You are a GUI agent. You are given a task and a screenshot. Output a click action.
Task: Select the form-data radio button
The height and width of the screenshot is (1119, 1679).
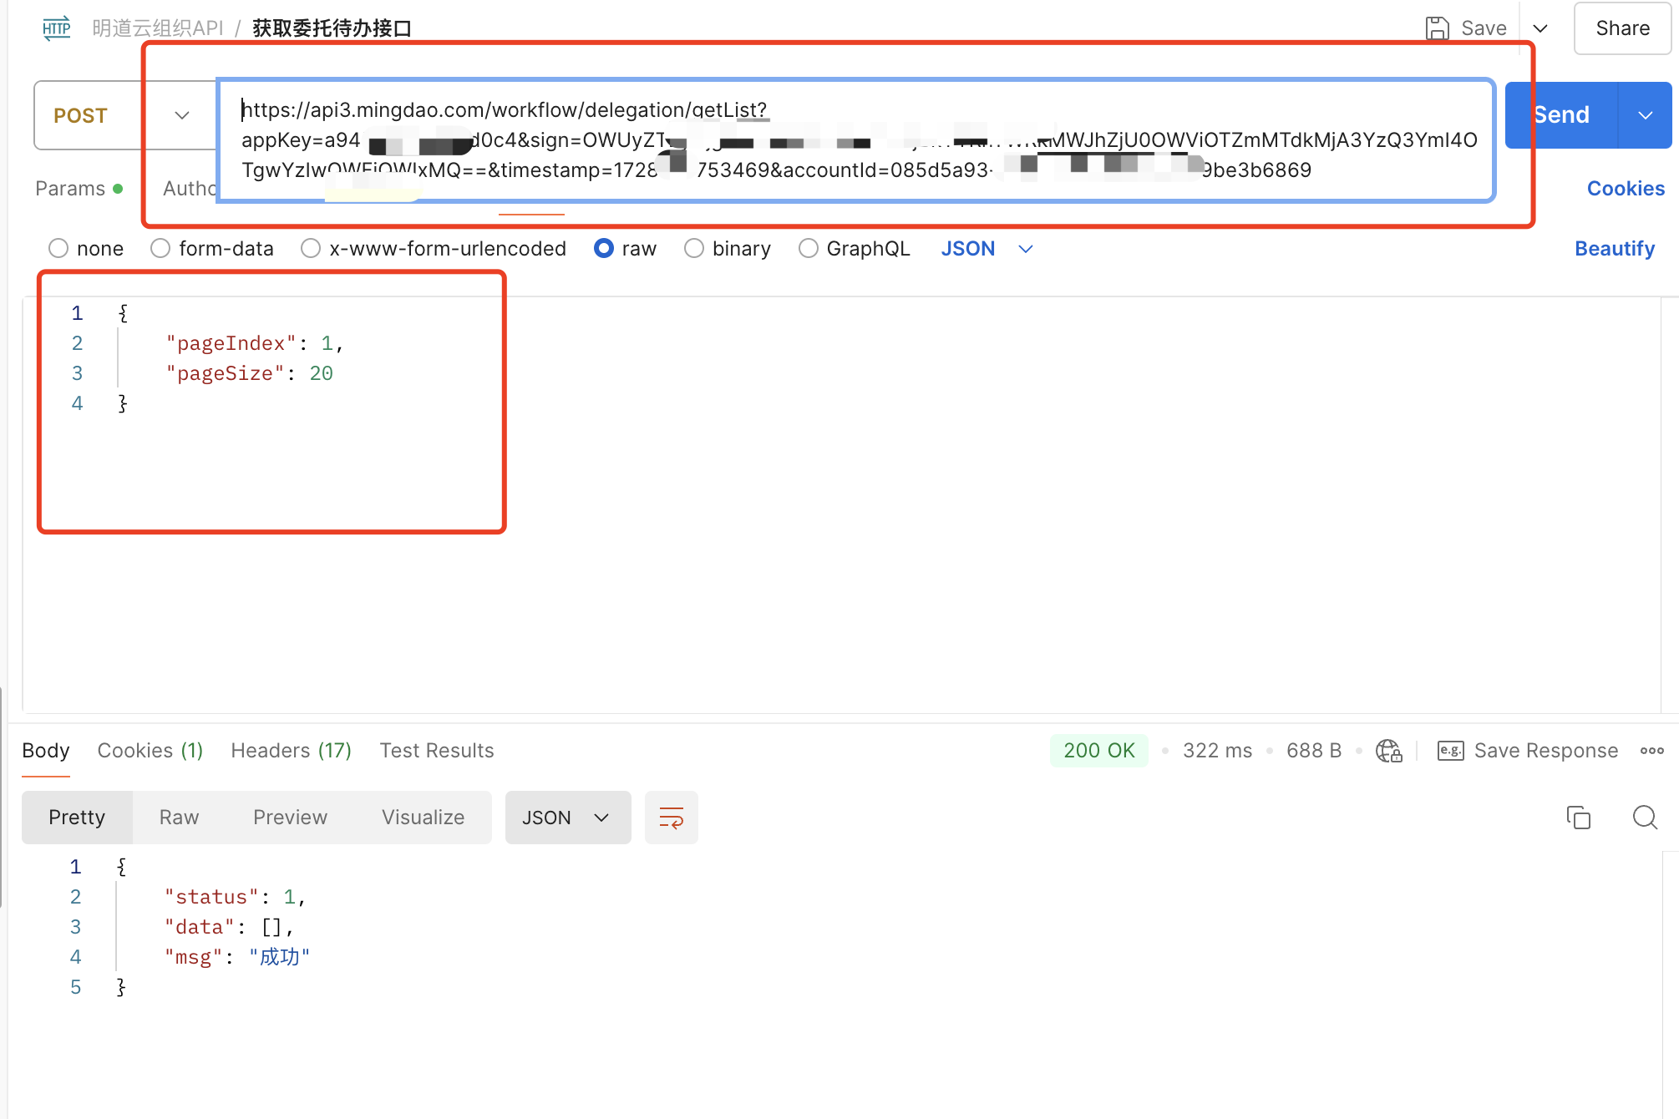(x=160, y=249)
